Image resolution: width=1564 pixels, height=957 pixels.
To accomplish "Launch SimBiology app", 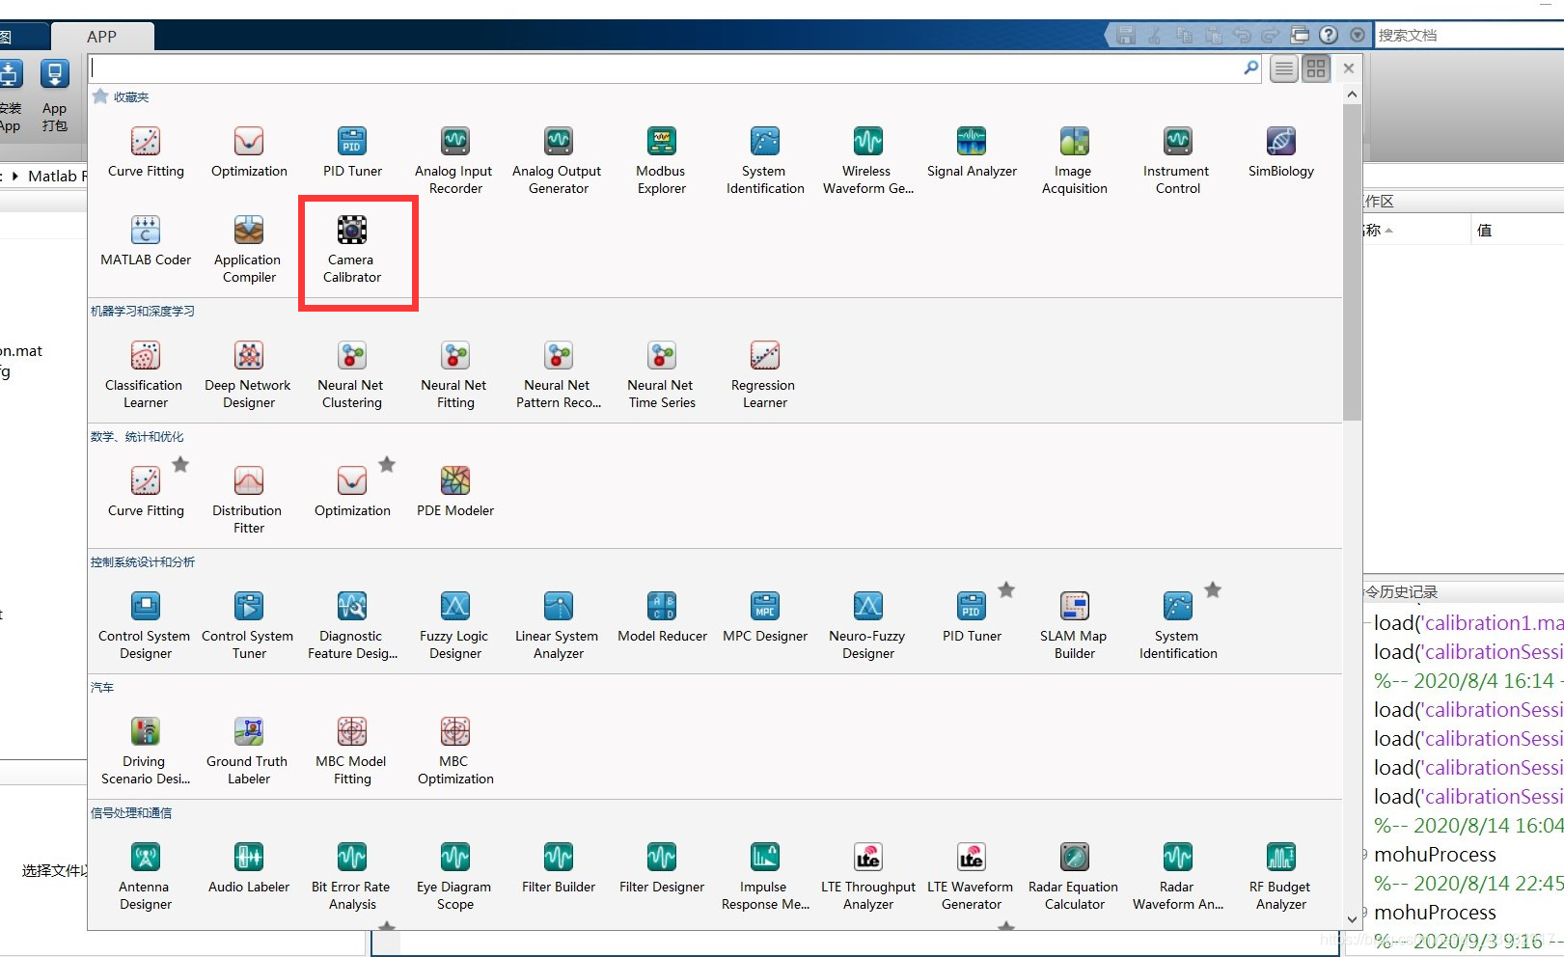I will pyautogui.click(x=1280, y=152).
